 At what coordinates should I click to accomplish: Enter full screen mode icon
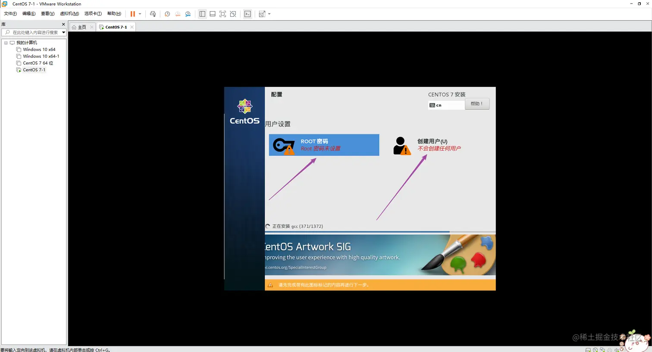pyautogui.click(x=223, y=14)
